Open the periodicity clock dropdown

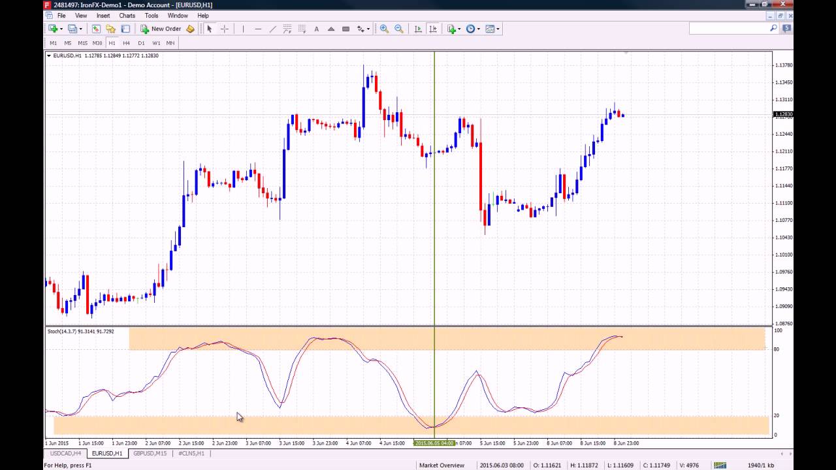coord(478,29)
